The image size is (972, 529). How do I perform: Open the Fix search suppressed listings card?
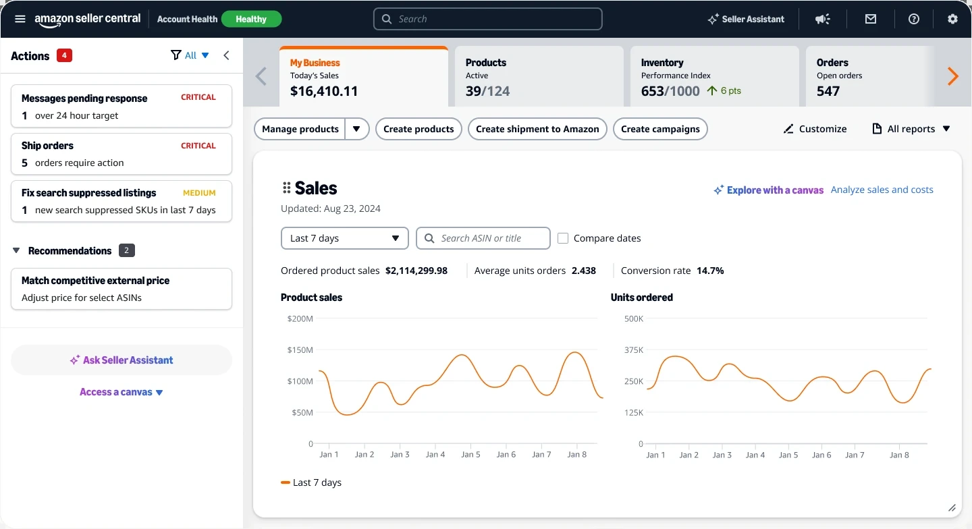click(x=122, y=201)
